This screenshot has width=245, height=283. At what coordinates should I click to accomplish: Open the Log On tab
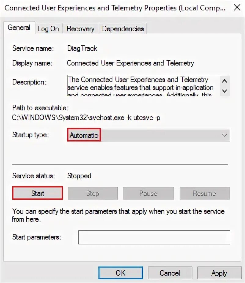[x=48, y=29]
